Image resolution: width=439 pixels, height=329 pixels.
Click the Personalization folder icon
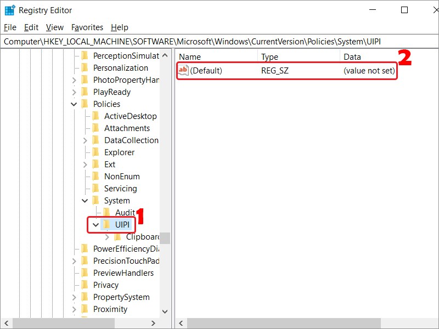85,67
